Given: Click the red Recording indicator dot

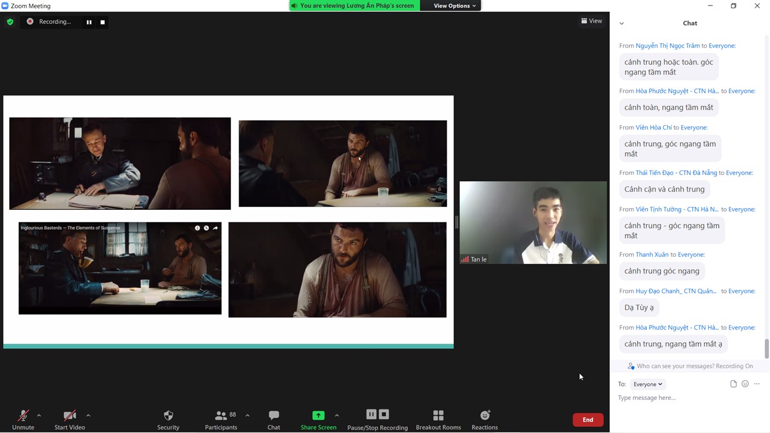Looking at the screenshot, I should pyautogui.click(x=29, y=22).
